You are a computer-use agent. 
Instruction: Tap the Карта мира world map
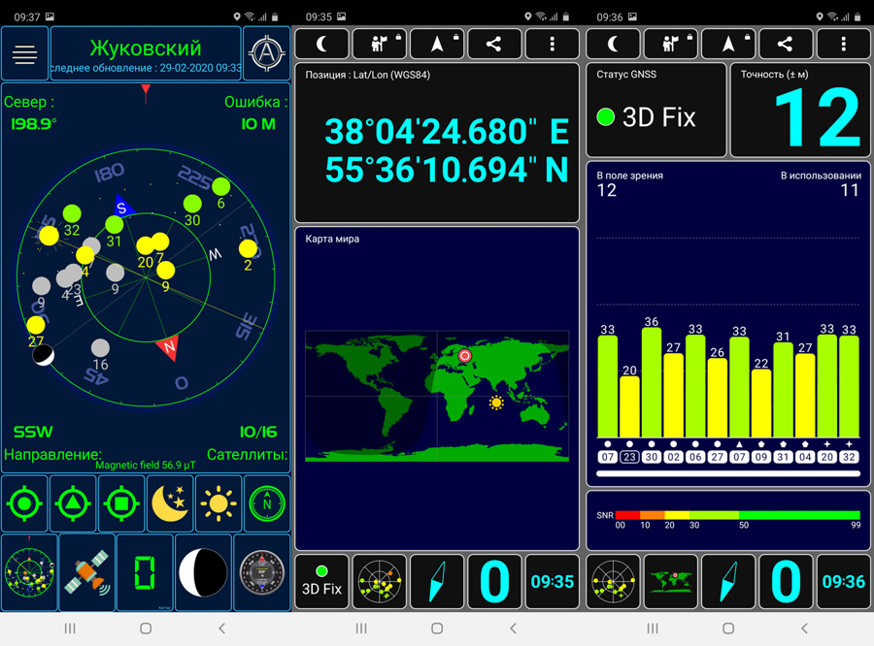(437, 396)
